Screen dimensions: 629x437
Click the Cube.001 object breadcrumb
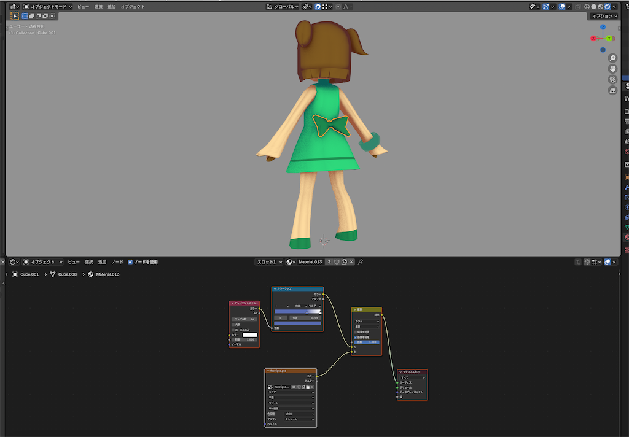tap(26, 274)
